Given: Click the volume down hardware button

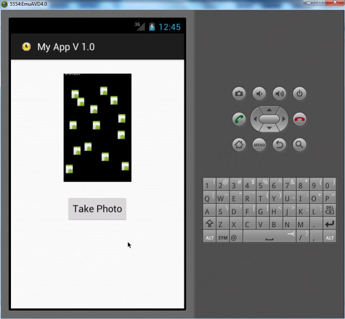Looking at the screenshot, I should point(259,94).
